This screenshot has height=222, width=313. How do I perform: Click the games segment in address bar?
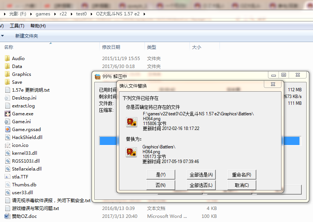tap(43, 14)
